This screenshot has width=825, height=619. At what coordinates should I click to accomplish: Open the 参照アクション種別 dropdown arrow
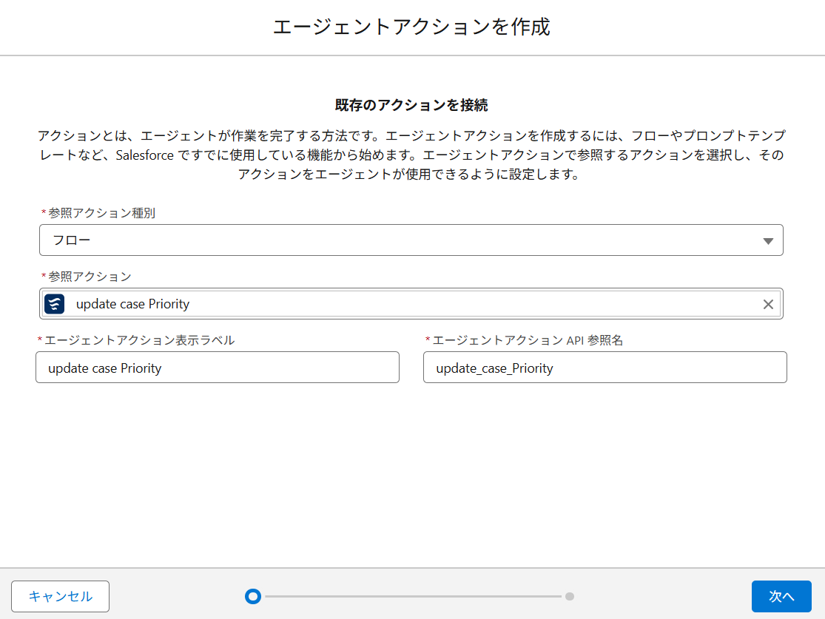pos(768,241)
